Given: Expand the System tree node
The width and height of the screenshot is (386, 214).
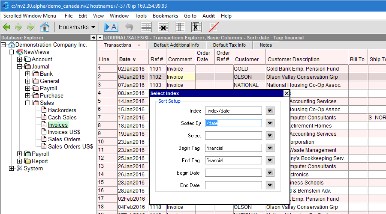Looking at the screenshot, I should click(12, 168).
